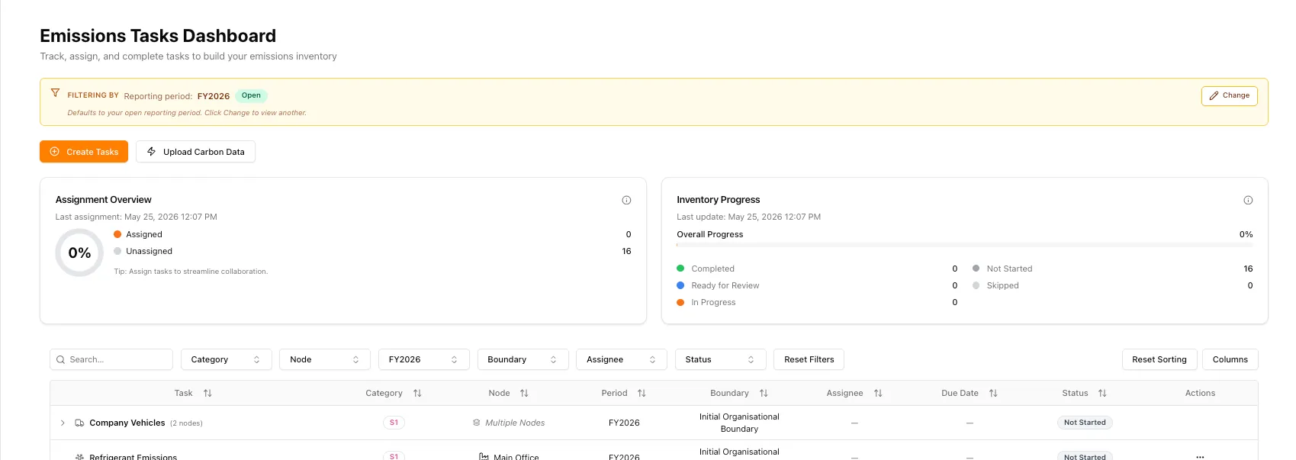Click the Overall Progress bar

pyautogui.click(x=964, y=245)
